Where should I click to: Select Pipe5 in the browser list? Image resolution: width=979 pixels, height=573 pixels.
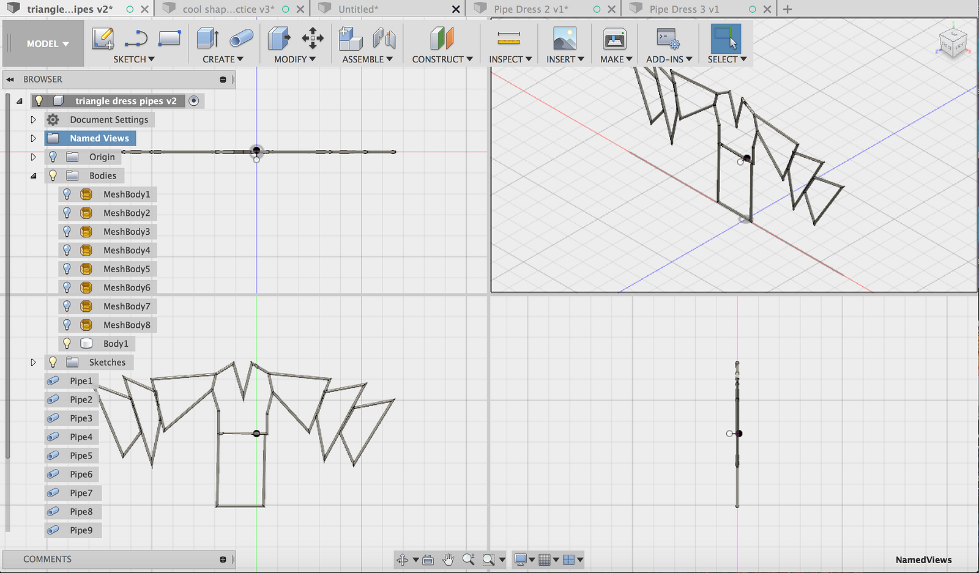[81, 456]
